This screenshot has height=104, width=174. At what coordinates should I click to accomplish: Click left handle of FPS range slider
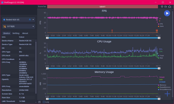pyautogui.click(x=47, y=38)
